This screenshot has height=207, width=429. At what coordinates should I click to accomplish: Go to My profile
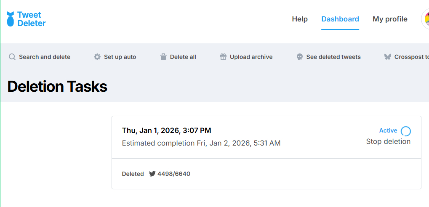point(390,19)
